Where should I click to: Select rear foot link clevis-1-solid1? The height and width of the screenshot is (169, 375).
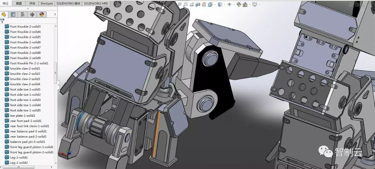(30, 126)
